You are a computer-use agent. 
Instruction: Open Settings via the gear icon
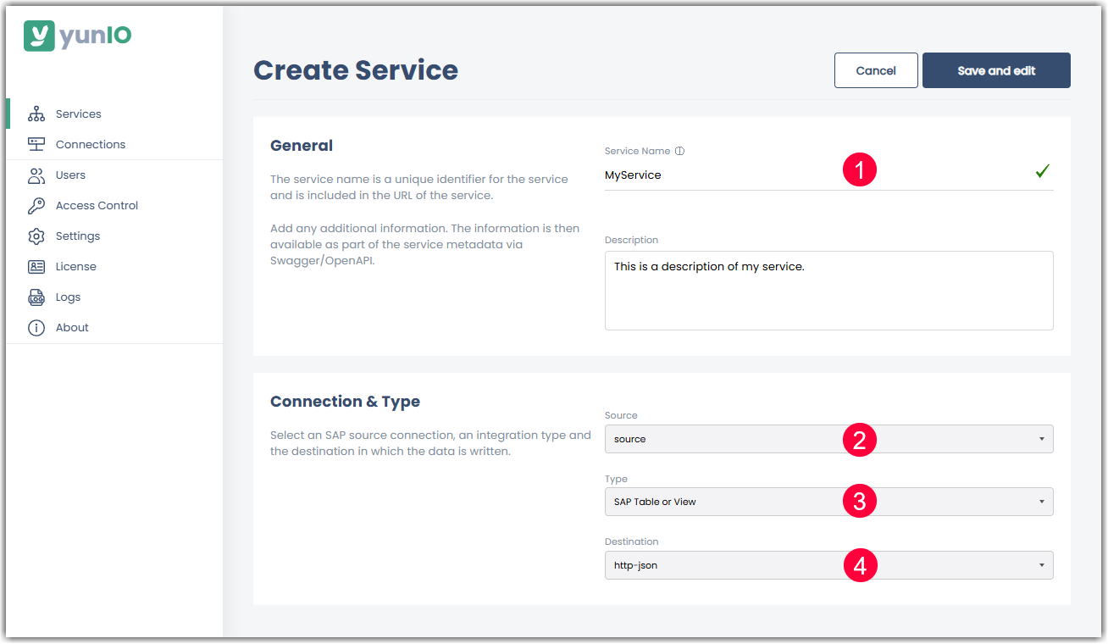click(36, 236)
